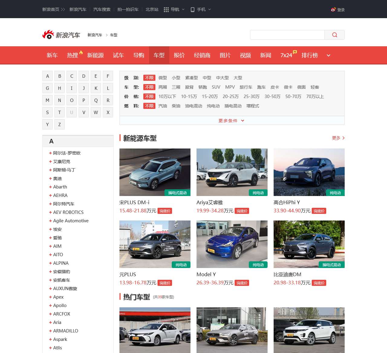The height and width of the screenshot is (353, 387).
Task: Filter price to 10-15万
Action: click(189, 96)
